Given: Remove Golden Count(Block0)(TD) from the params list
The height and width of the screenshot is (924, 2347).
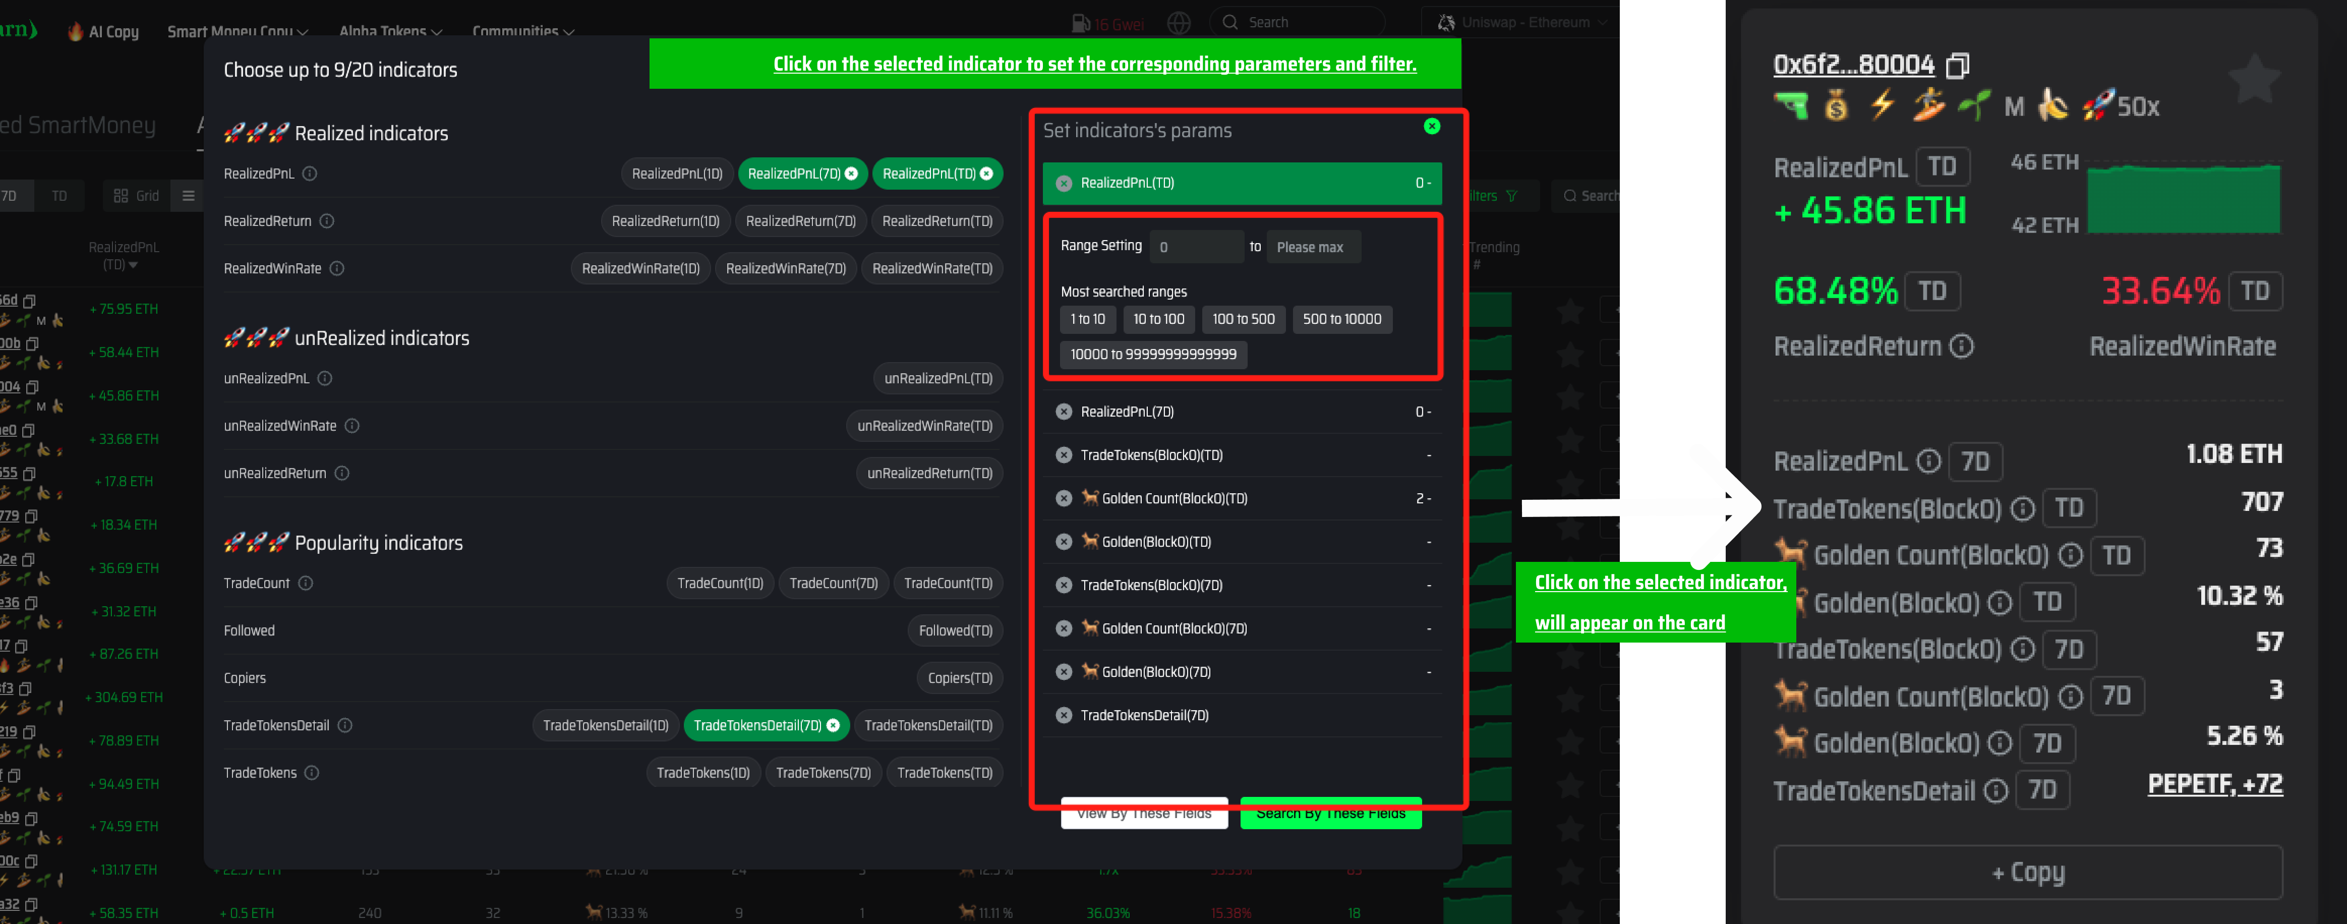Looking at the screenshot, I should click(1063, 498).
